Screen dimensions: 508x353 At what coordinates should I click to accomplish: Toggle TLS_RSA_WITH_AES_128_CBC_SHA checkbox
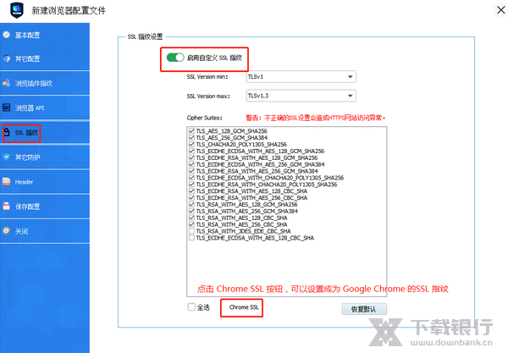pyautogui.click(x=191, y=218)
